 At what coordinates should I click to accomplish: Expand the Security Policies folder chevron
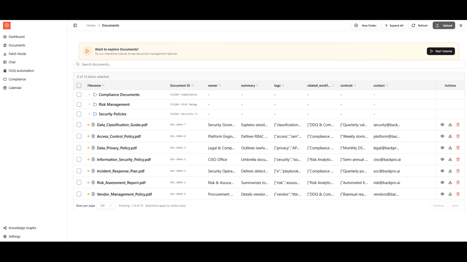[x=89, y=114]
